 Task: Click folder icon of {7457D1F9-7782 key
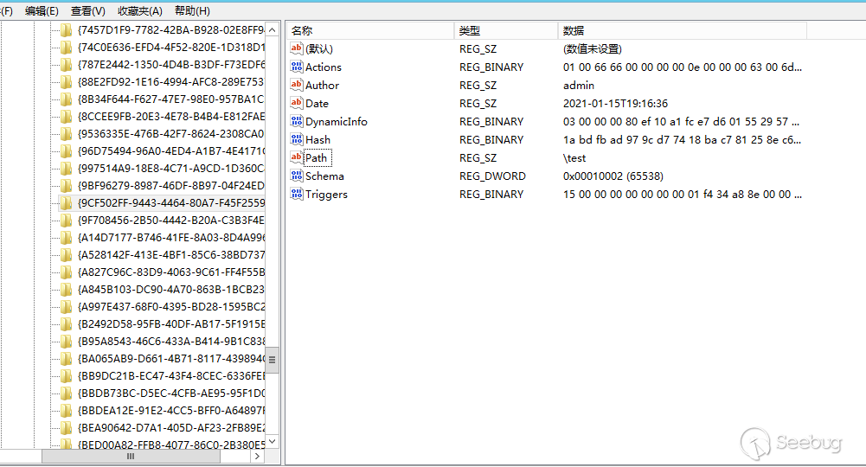pos(67,29)
